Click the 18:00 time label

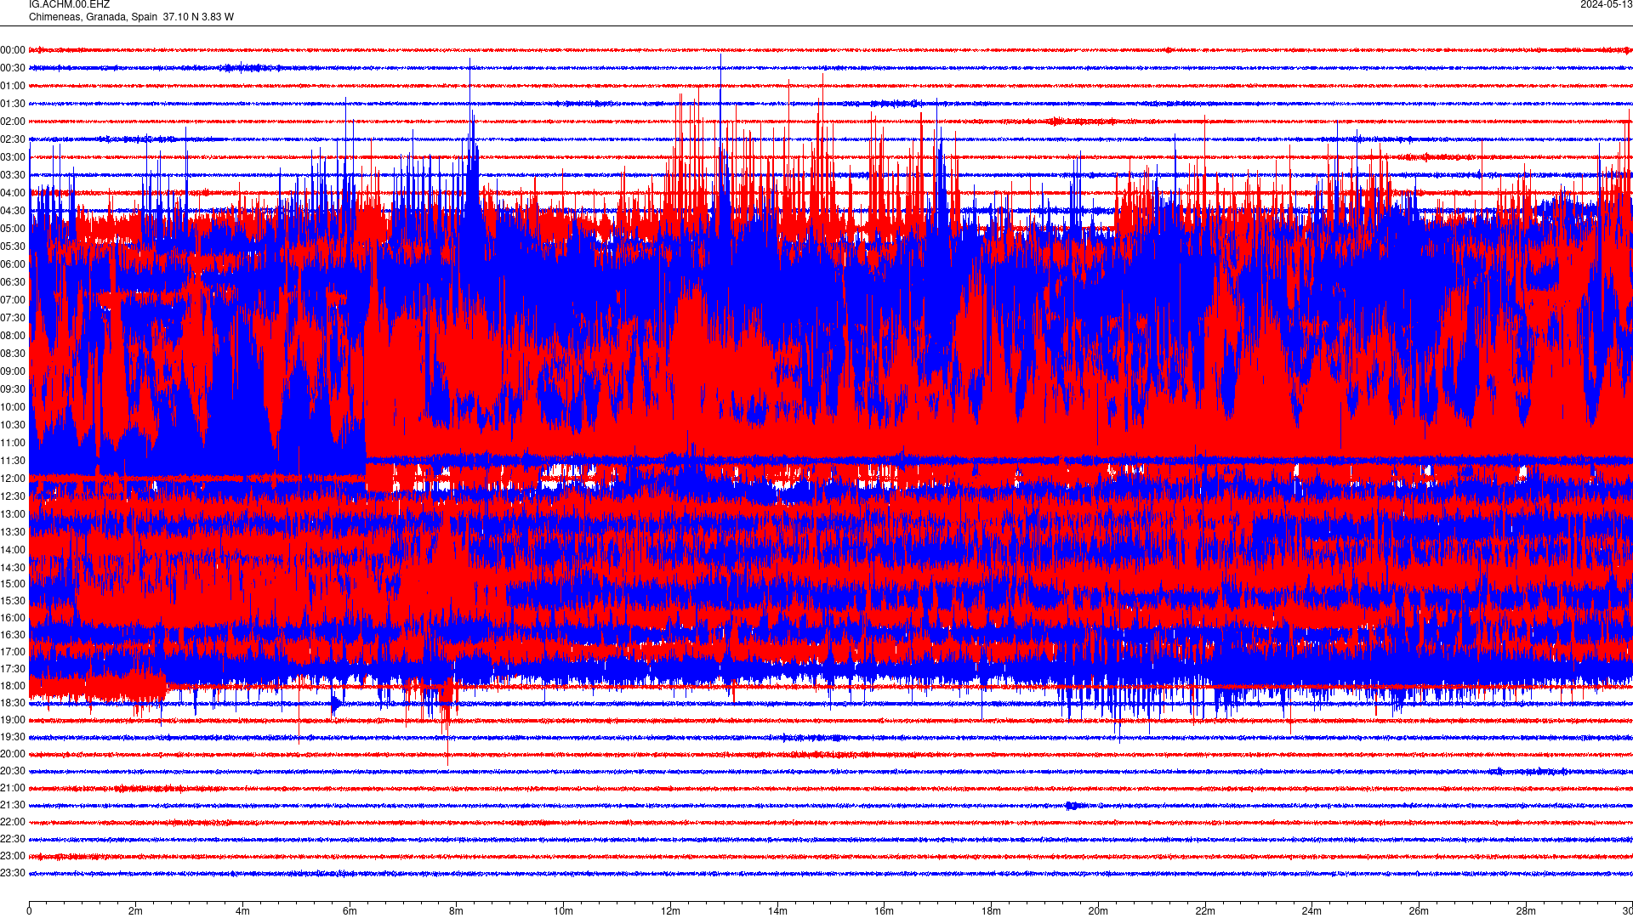coord(13,686)
